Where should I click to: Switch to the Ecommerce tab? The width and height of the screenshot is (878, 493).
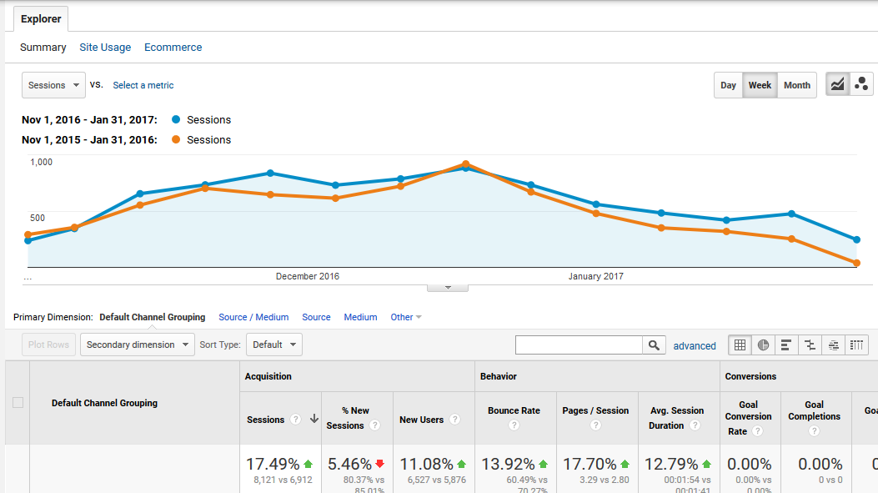(x=173, y=48)
